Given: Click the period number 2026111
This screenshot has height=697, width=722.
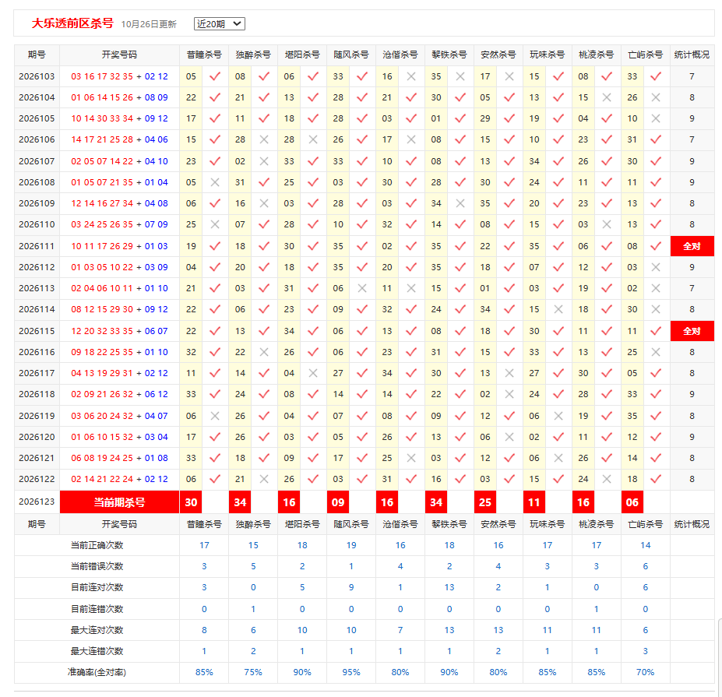Looking at the screenshot, I should click(37, 246).
